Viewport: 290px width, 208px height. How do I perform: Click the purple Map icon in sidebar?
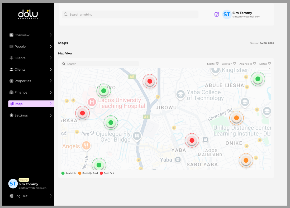click(12, 104)
